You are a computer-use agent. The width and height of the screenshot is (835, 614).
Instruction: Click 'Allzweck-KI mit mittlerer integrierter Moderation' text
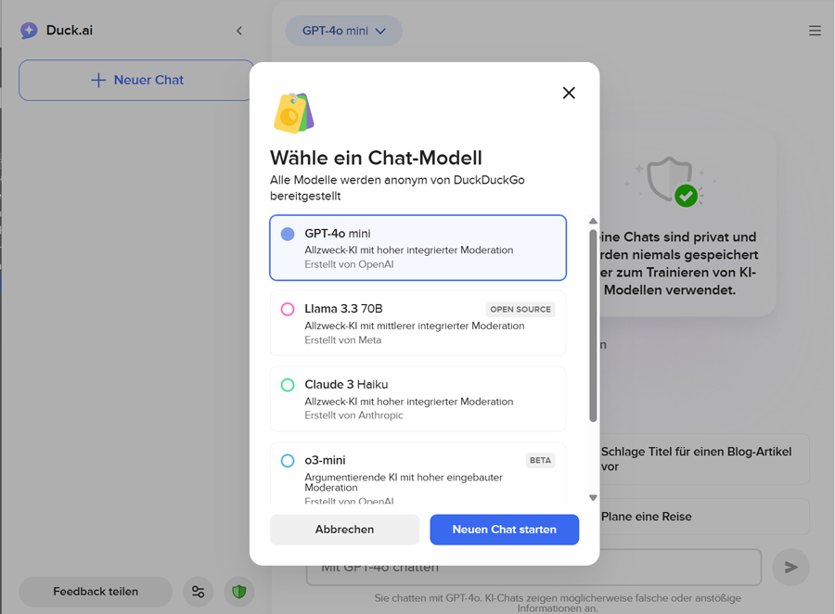(415, 326)
